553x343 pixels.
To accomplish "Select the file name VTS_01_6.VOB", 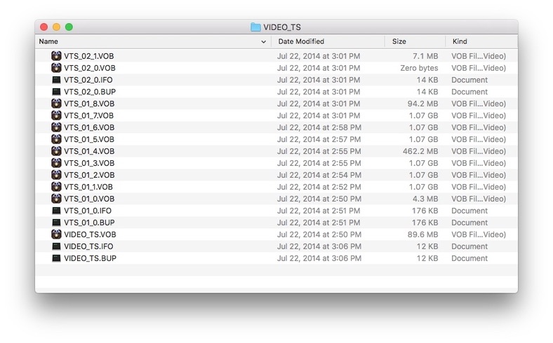I will [x=89, y=127].
